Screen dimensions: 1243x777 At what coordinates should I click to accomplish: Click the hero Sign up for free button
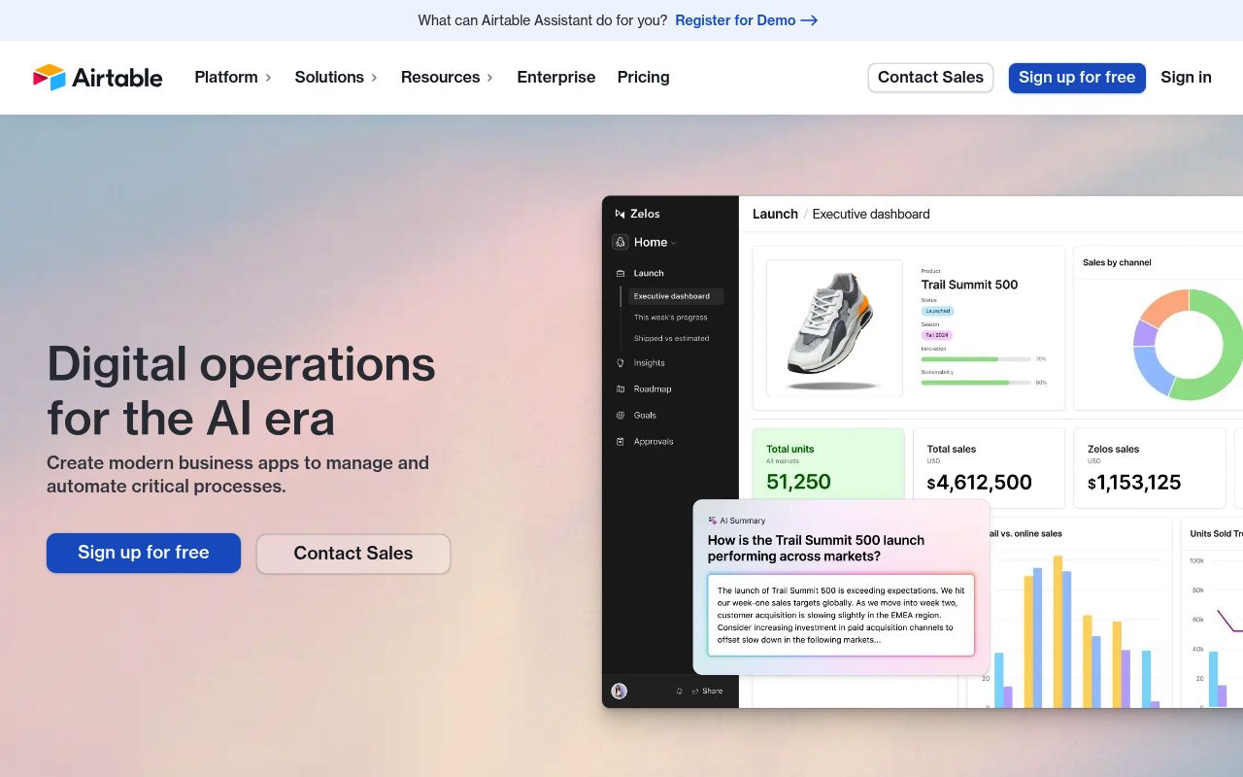click(144, 553)
